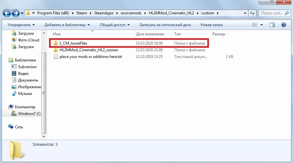Expand hidden path chevrons before Program Files
The image size is (293, 163).
33,13
